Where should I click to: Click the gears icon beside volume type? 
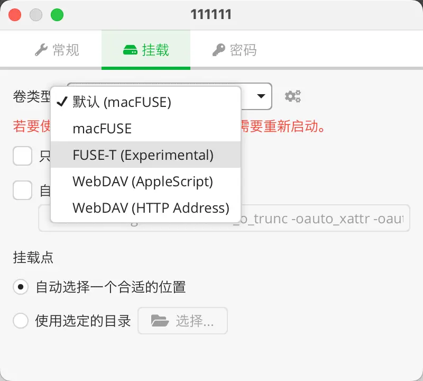(x=293, y=96)
